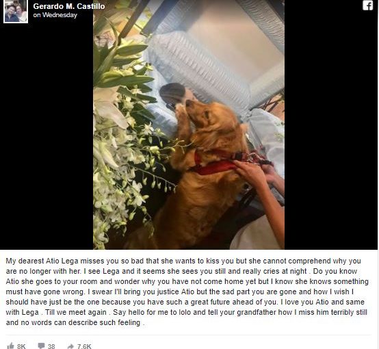Viewport: 379px width, 349px height.
Task: View the 8K likes count
Action: [21, 346]
